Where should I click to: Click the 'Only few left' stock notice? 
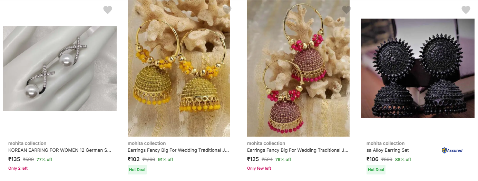[x=259, y=168]
